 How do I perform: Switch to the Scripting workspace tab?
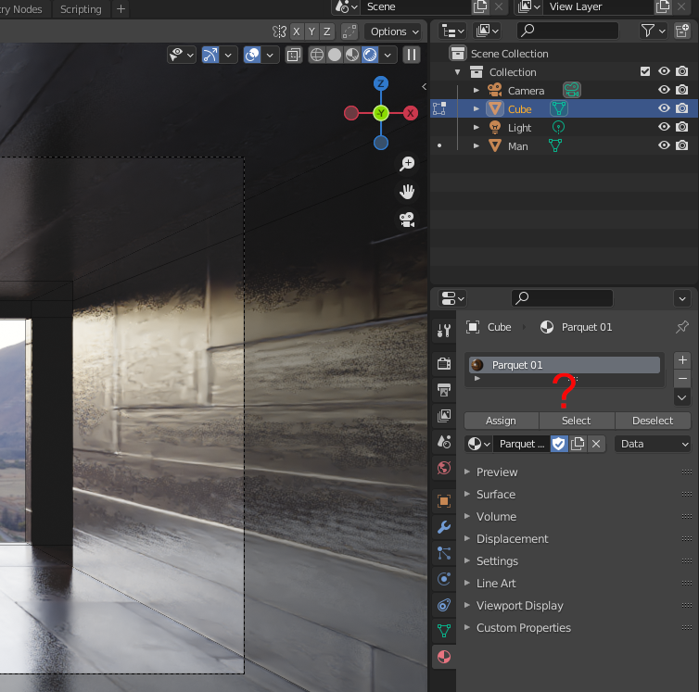pyautogui.click(x=81, y=9)
